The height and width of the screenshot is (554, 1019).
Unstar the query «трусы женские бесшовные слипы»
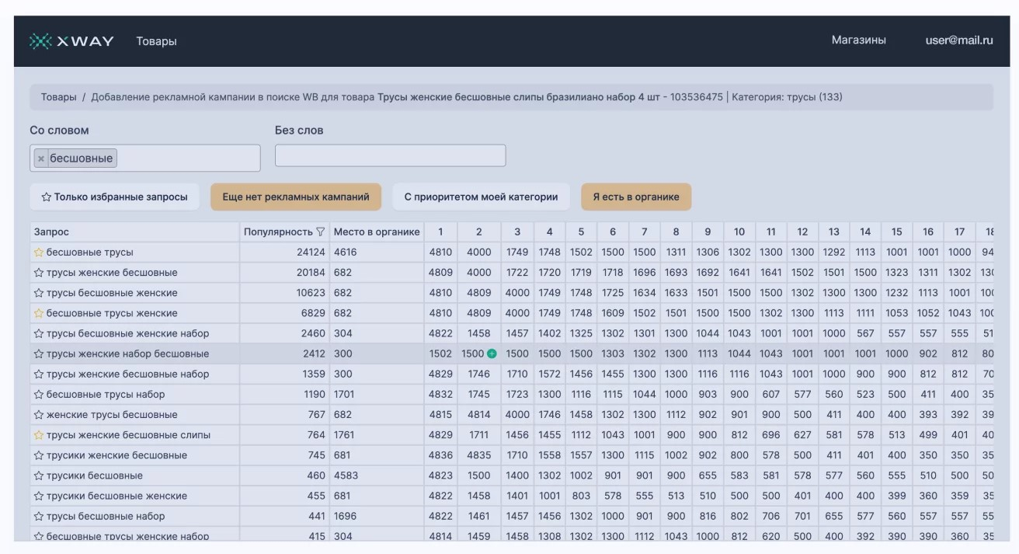tap(38, 435)
